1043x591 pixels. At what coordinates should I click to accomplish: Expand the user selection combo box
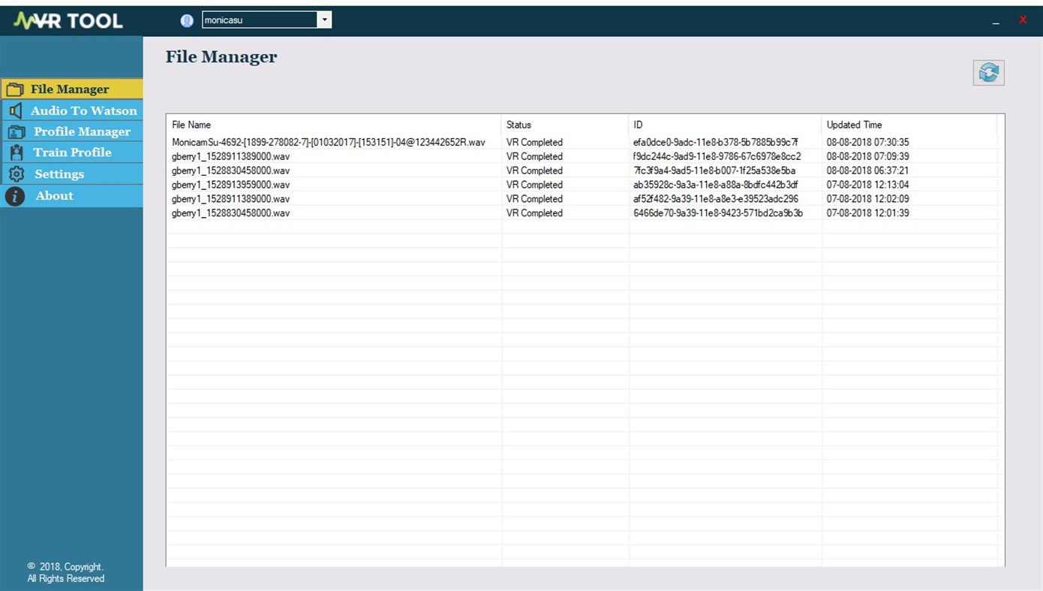pos(324,20)
